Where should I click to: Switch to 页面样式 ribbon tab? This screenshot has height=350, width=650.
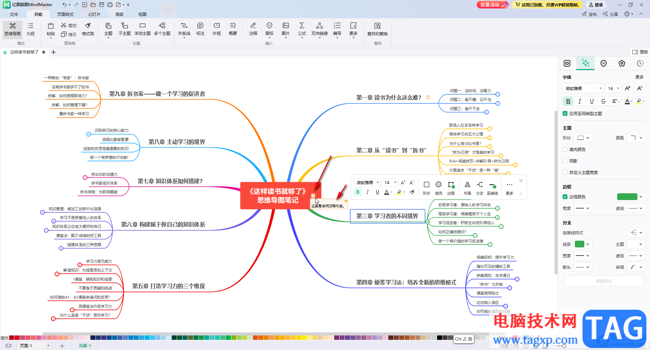click(65, 14)
